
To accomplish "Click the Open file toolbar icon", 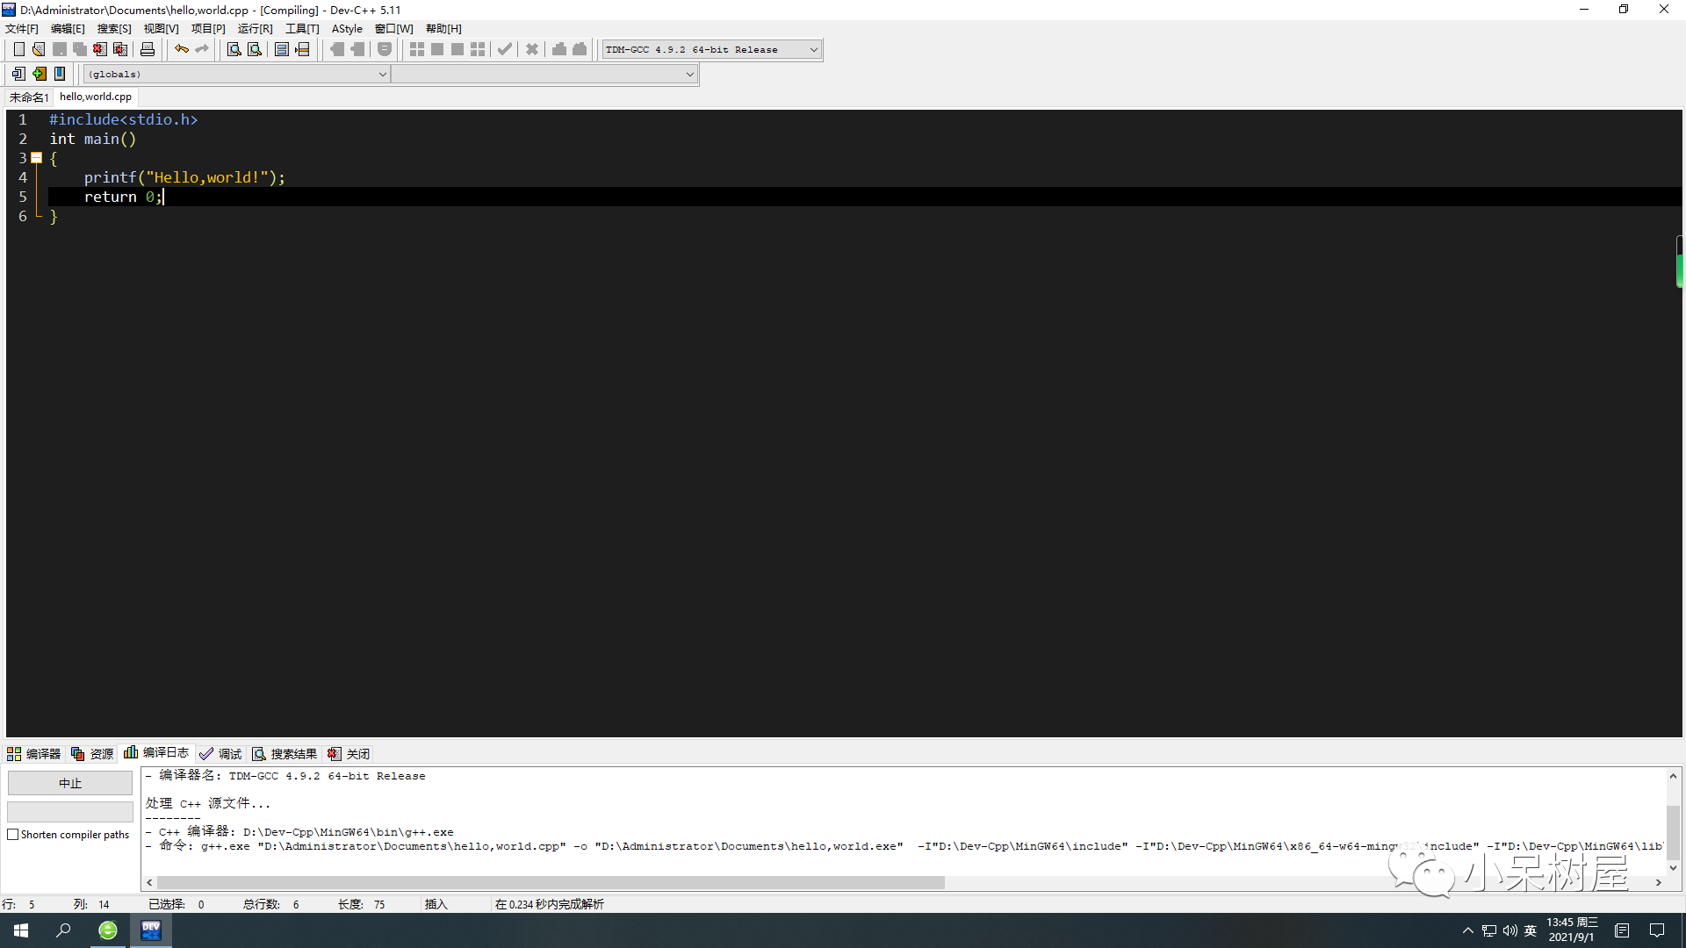I will [x=39, y=49].
